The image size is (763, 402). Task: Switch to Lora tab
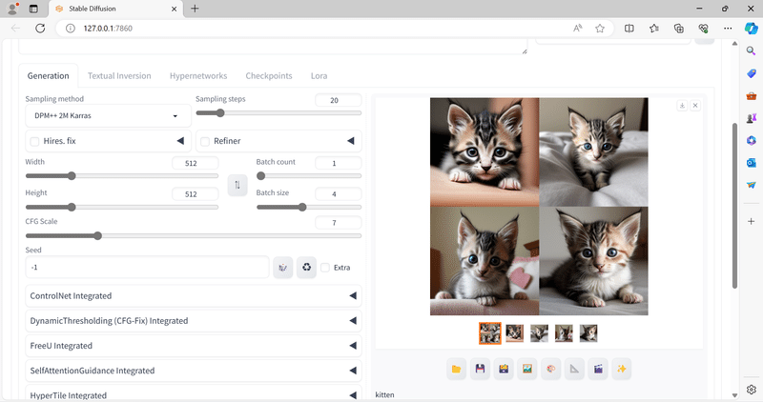coord(319,76)
